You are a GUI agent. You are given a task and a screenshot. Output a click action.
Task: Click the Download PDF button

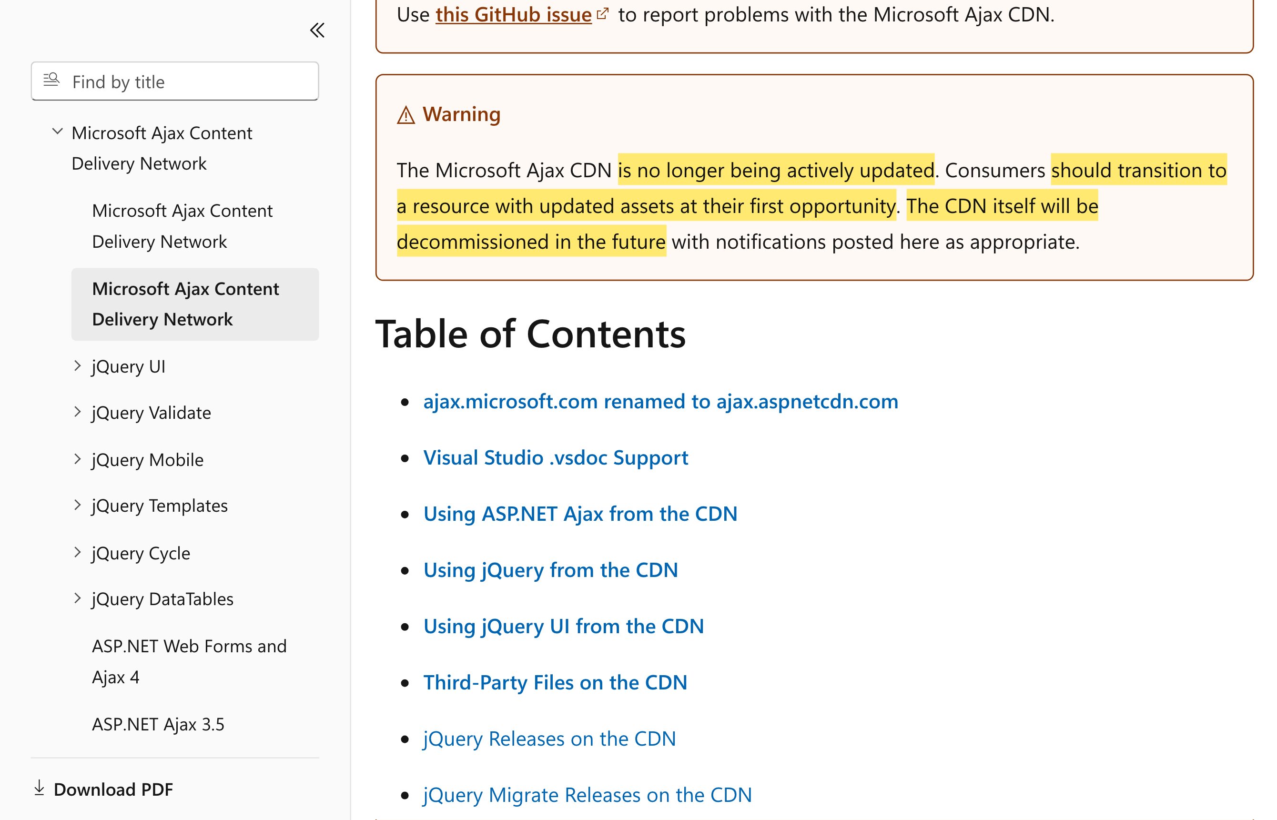pyautogui.click(x=103, y=789)
